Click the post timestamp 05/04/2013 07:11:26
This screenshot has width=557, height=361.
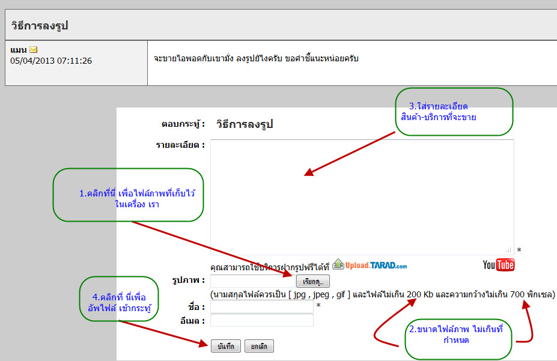tap(51, 61)
